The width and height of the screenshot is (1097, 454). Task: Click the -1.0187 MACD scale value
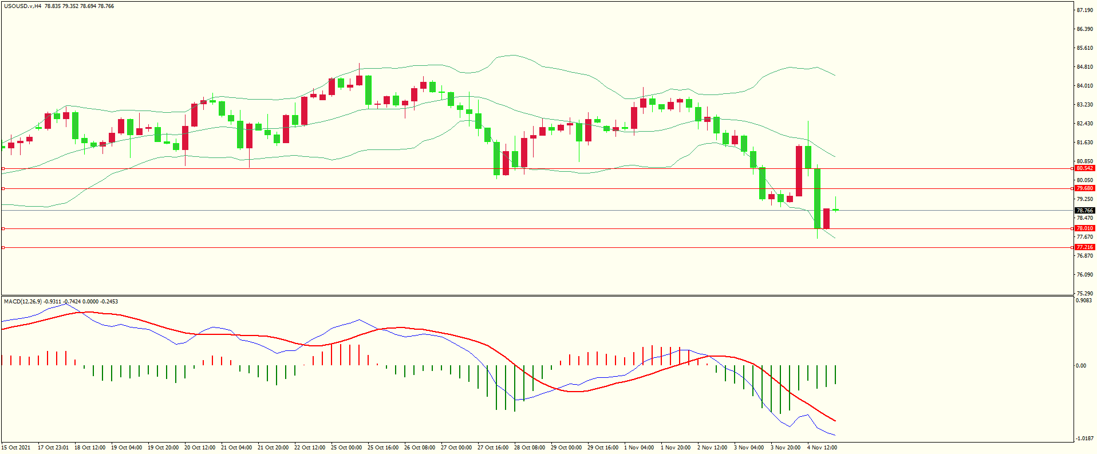coord(1084,439)
